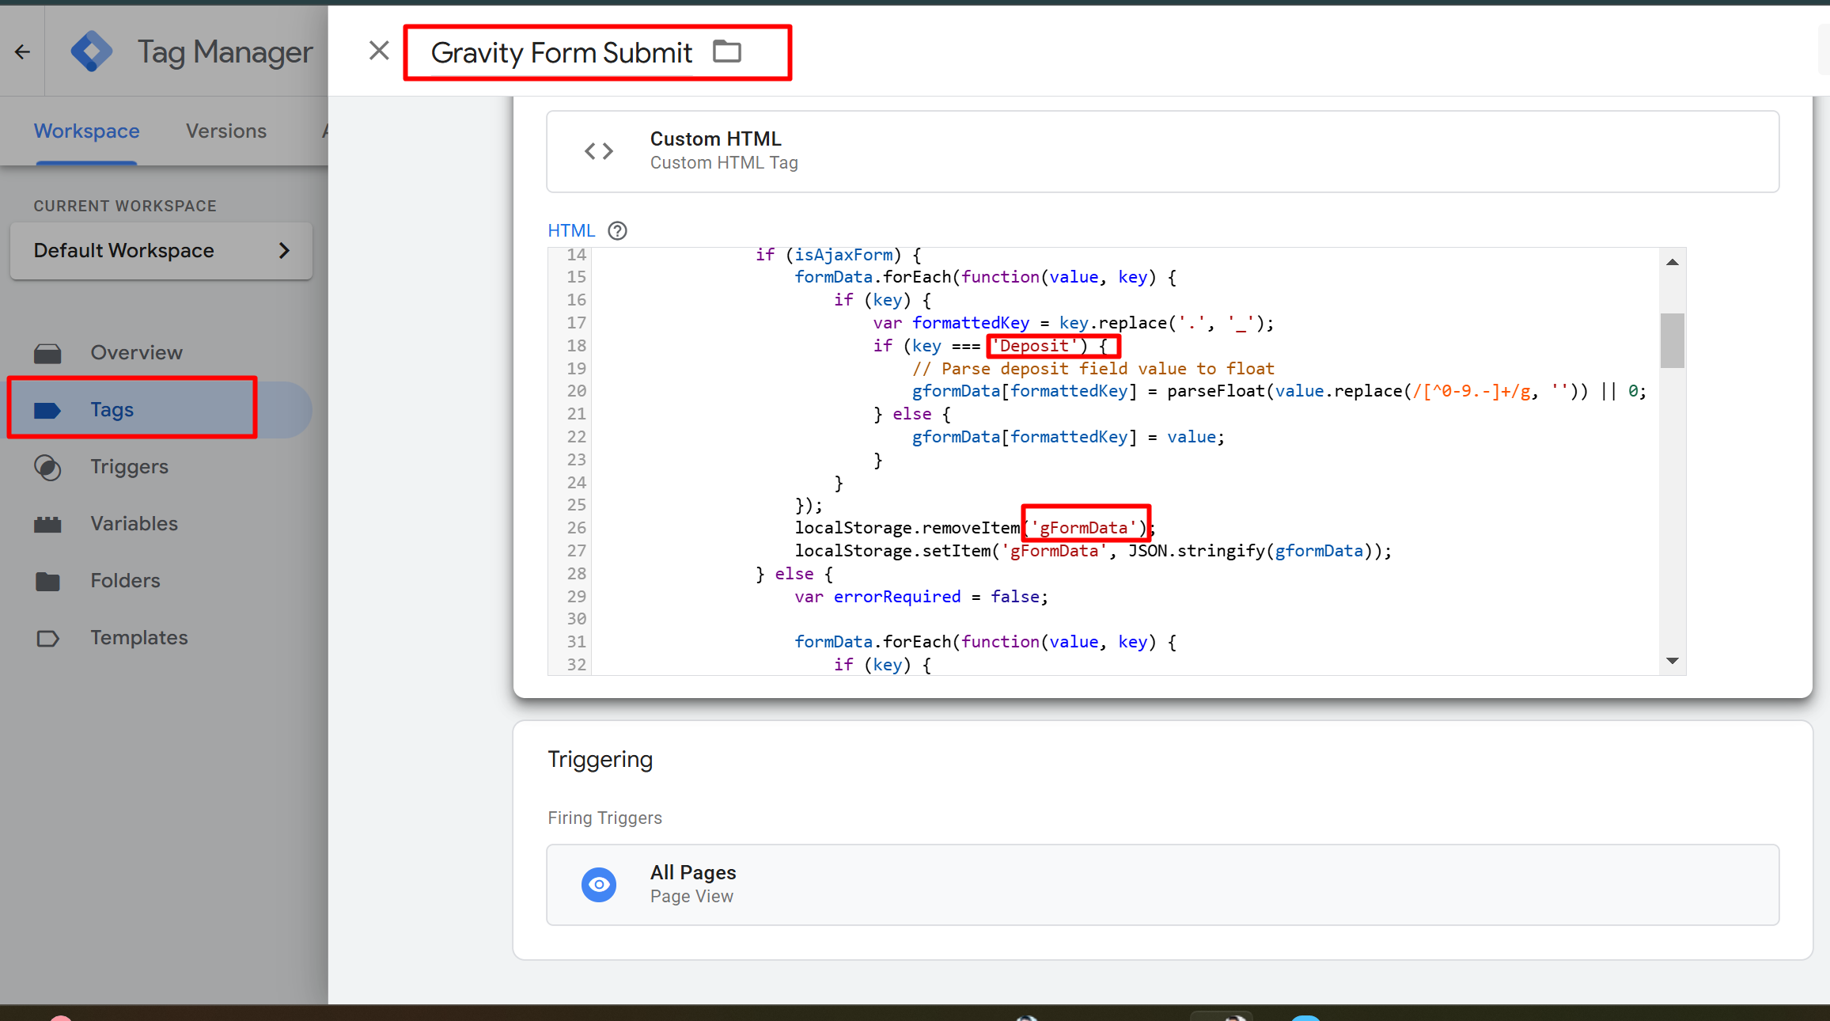The height and width of the screenshot is (1021, 1830).
Task: Select Tags in the left sidebar
Action: coord(112,410)
